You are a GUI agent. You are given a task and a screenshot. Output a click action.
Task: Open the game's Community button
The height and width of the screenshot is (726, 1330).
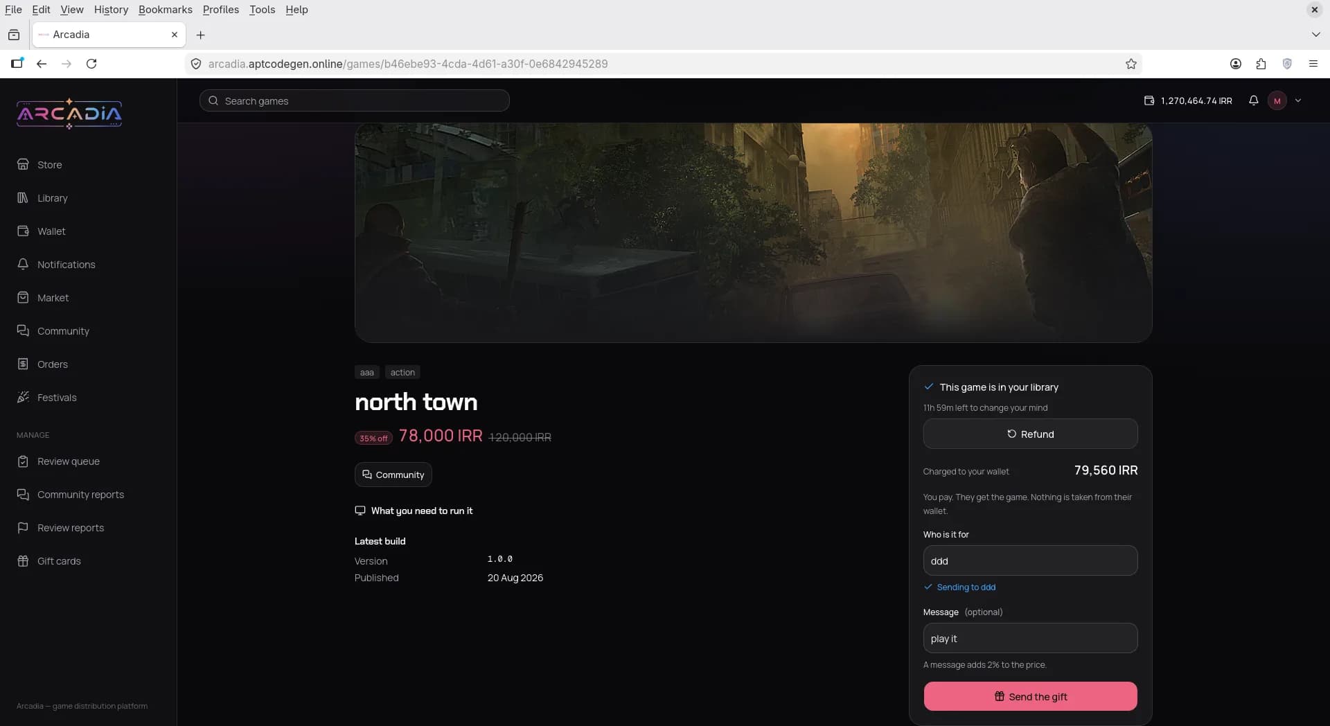tap(393, 475)
